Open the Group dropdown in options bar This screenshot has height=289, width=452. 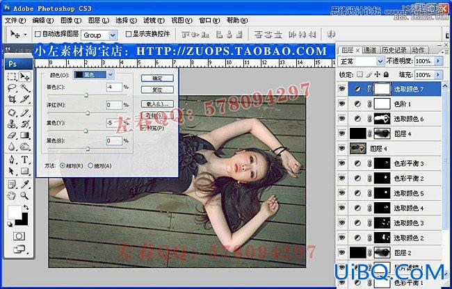point(99,35)
